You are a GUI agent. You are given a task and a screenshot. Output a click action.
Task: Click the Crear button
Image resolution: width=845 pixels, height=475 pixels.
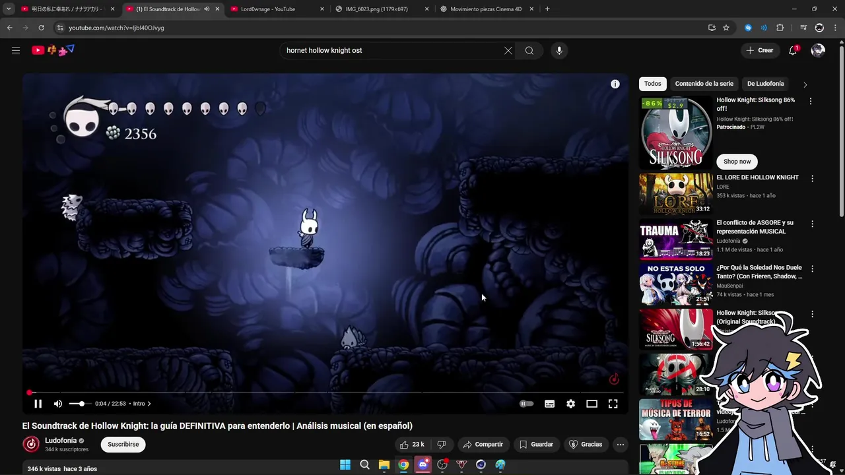(760, 50)
